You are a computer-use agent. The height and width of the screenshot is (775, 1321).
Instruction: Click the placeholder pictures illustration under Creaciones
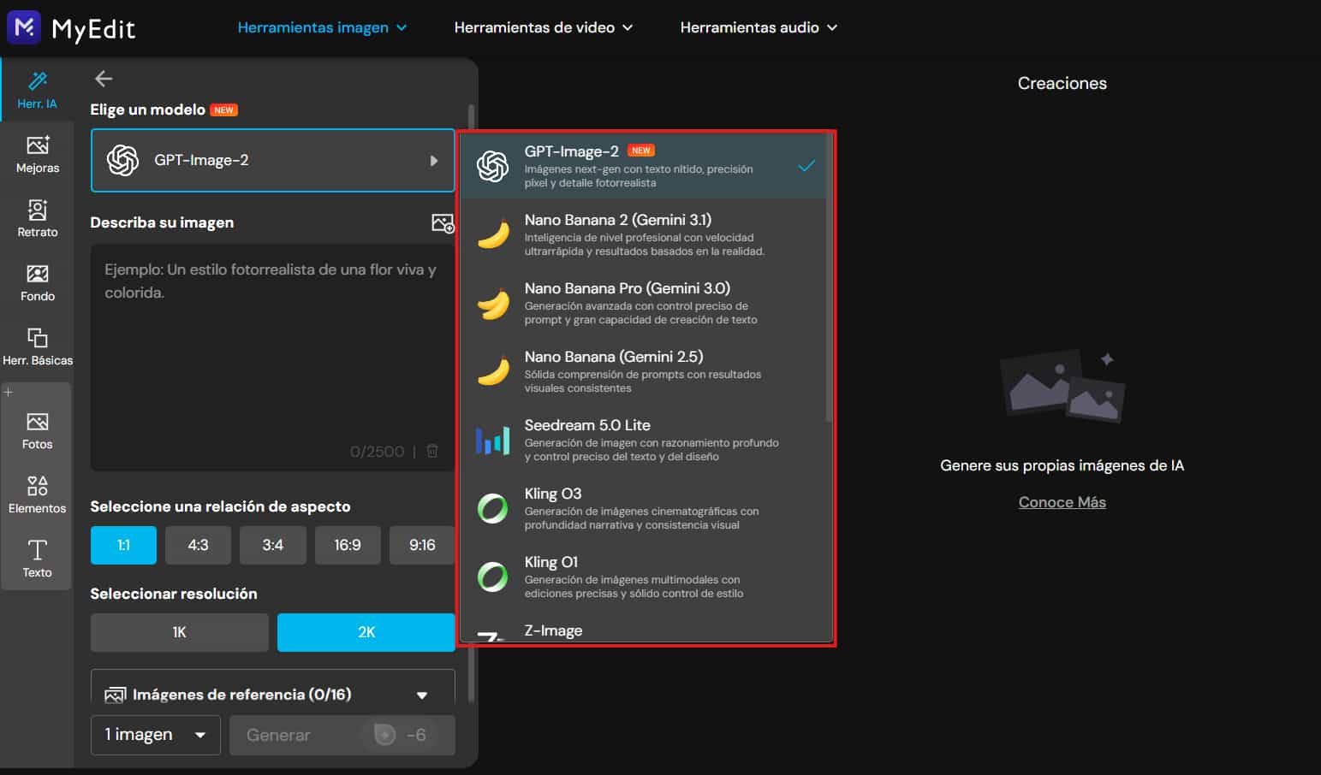pos(1062,387)
